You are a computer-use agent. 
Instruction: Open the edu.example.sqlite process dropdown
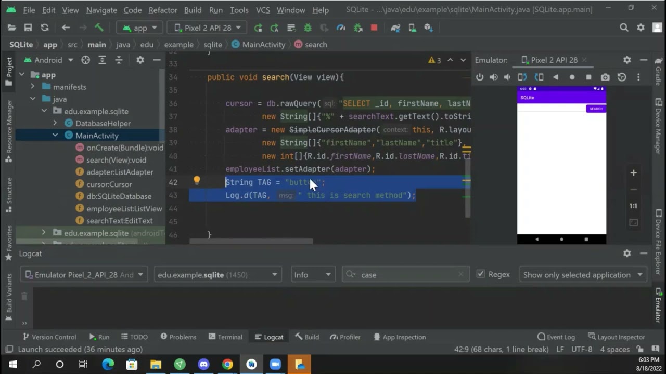point(218,275)
